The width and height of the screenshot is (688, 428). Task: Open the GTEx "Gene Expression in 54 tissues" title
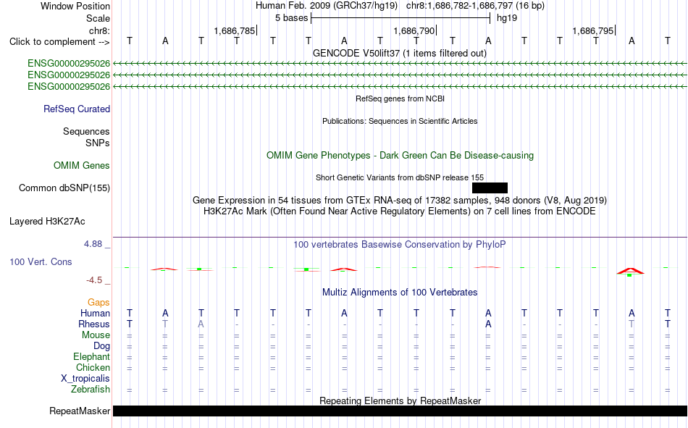pos(399,201)
